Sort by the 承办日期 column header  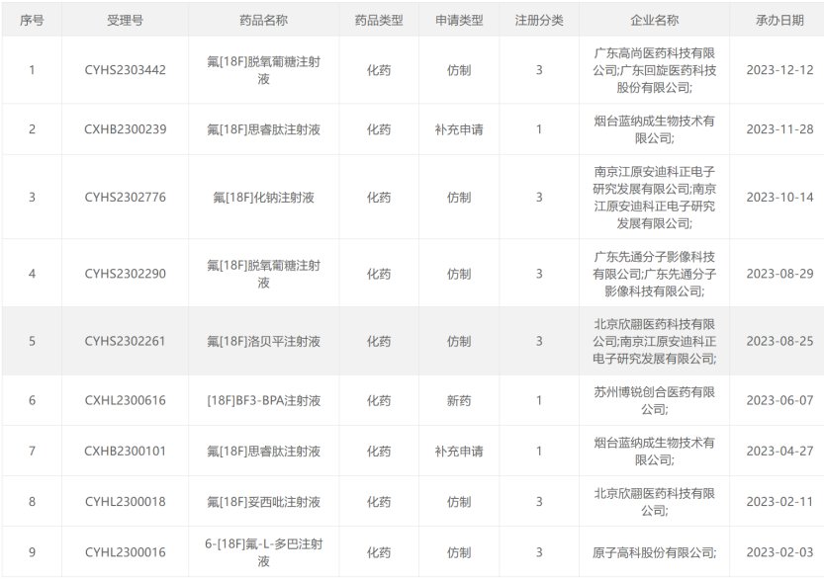(779, 20)
